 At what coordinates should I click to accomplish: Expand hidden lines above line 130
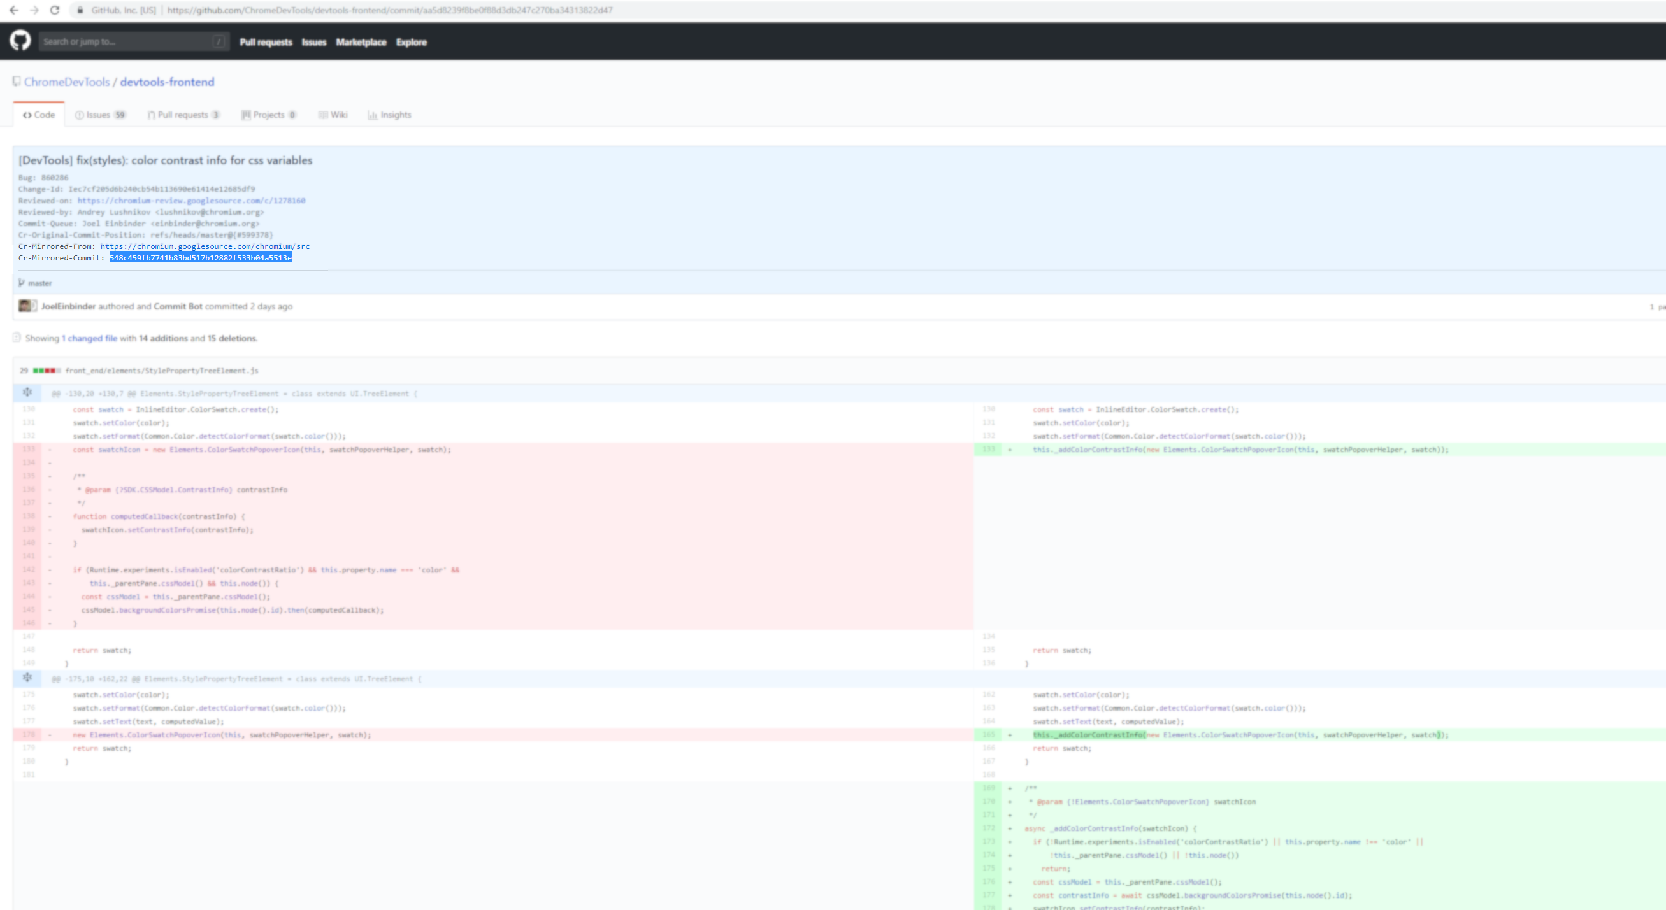click(27, 392)
